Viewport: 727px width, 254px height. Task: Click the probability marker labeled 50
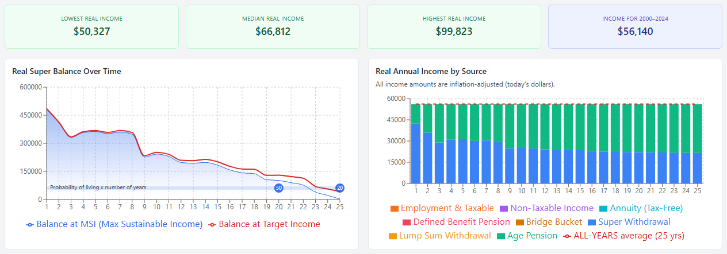[279, 188]
